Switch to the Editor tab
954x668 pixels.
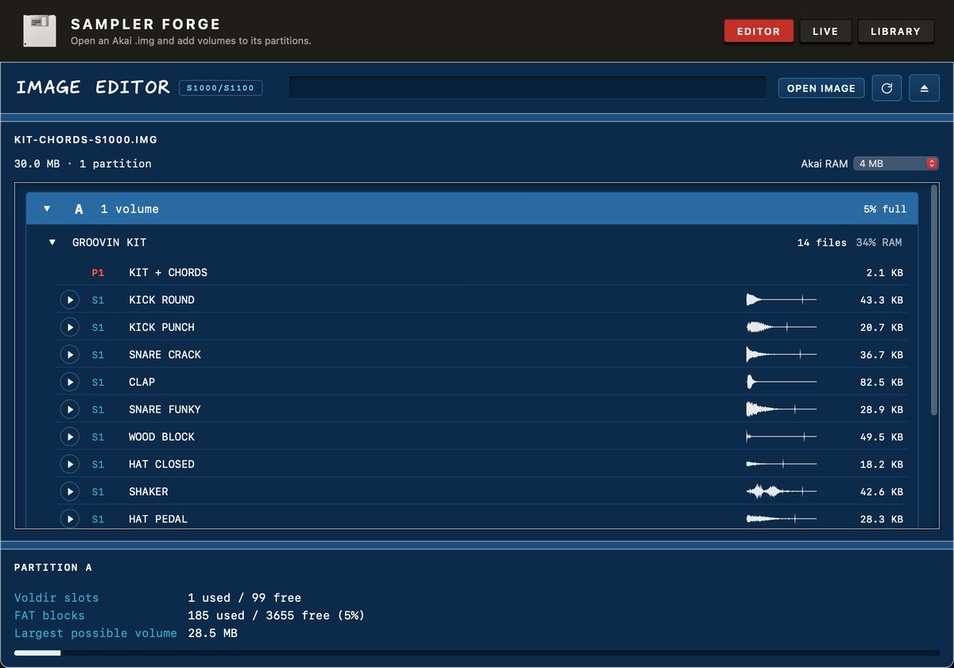[758, 31]
